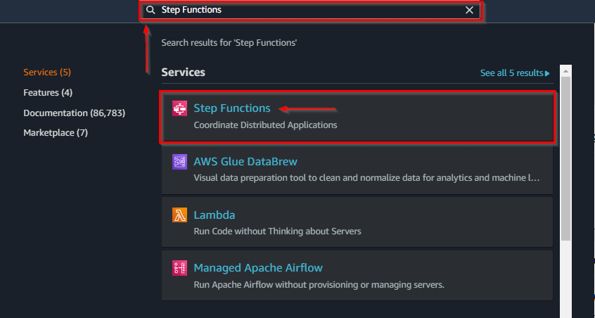Click the search magnifier icon
Screen dimensions: 595x318
tap(151, 11)
